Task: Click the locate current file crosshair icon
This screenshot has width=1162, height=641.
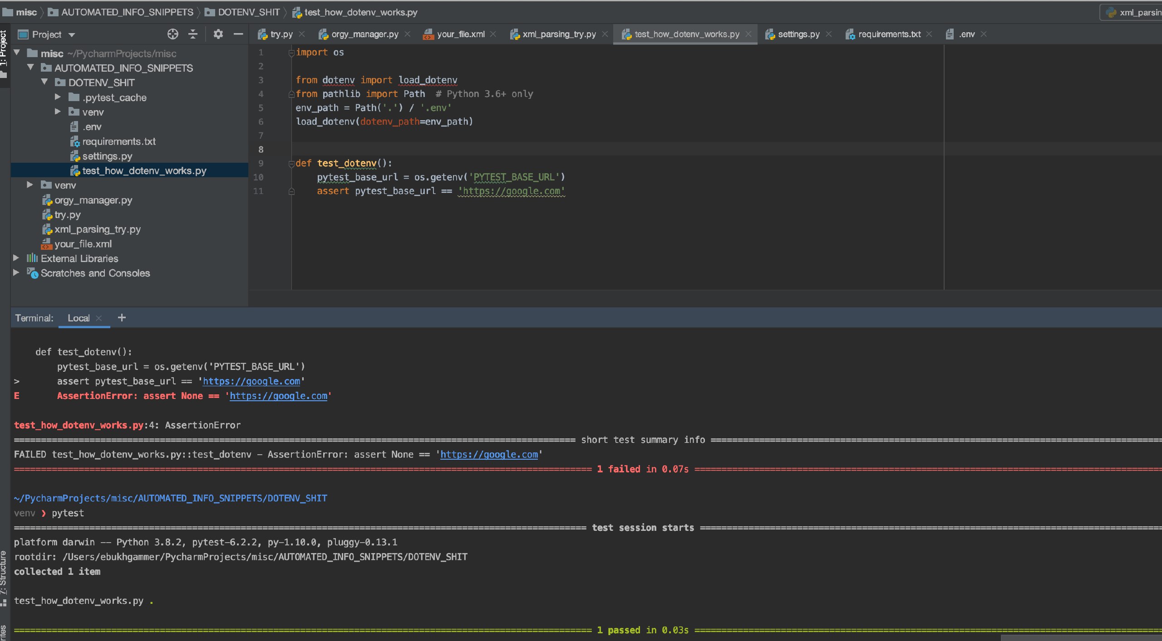Action: tap(172, 34)
